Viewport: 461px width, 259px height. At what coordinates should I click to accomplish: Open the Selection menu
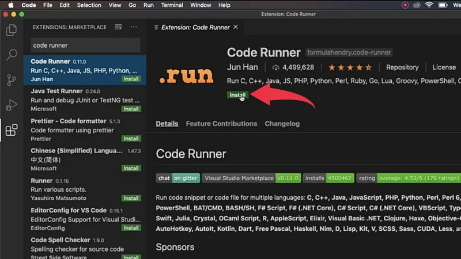tap(89, 5)
